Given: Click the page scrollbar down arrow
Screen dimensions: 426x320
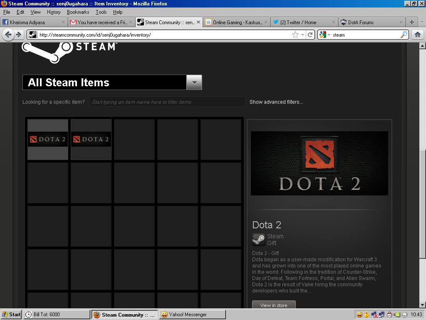Looking at the screenshot, I should 422,305.
